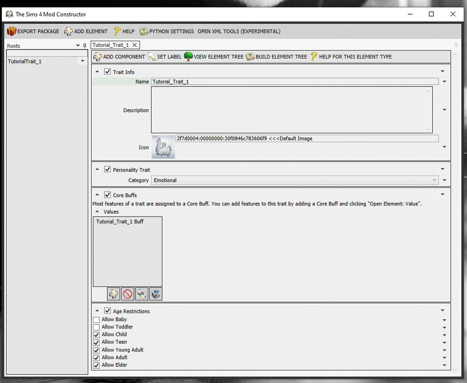Screen dimensions: 467x383
Task: Open the Category dropdown showing Emotional
Action: pos(294,180)
